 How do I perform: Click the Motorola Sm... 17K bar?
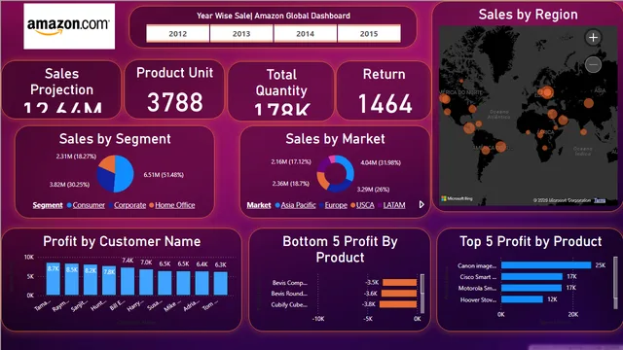[531, 288]
